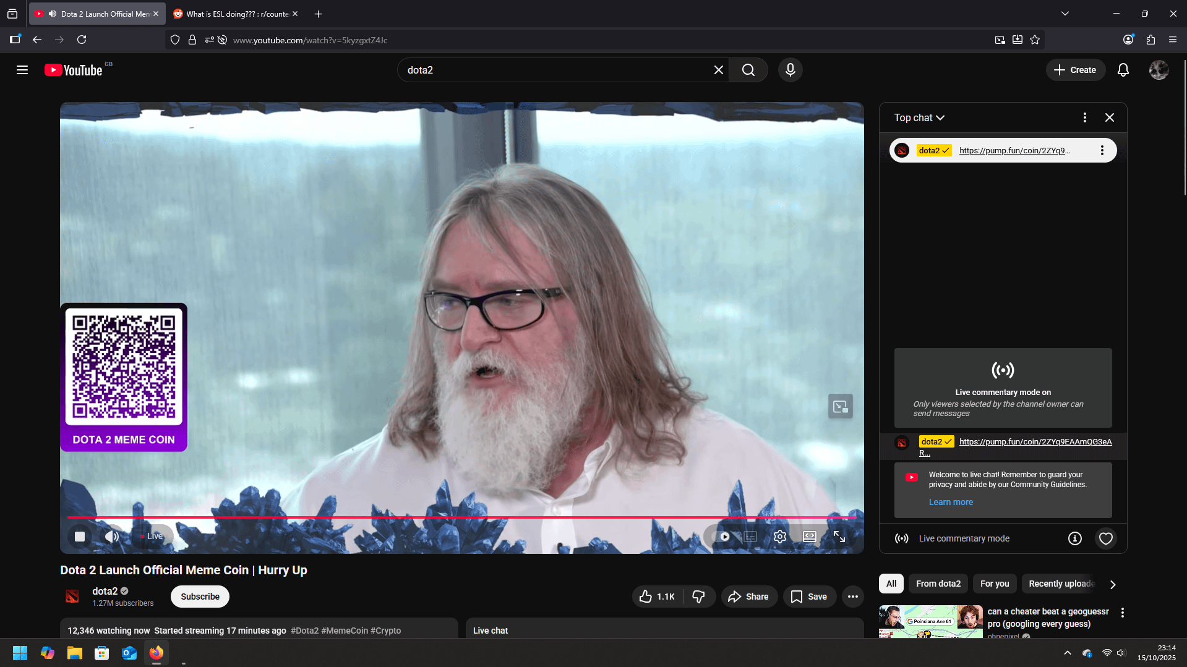Viewport: 1187px width, 667px height.
Task: Mute the video player volume
Action: point(112,536)
